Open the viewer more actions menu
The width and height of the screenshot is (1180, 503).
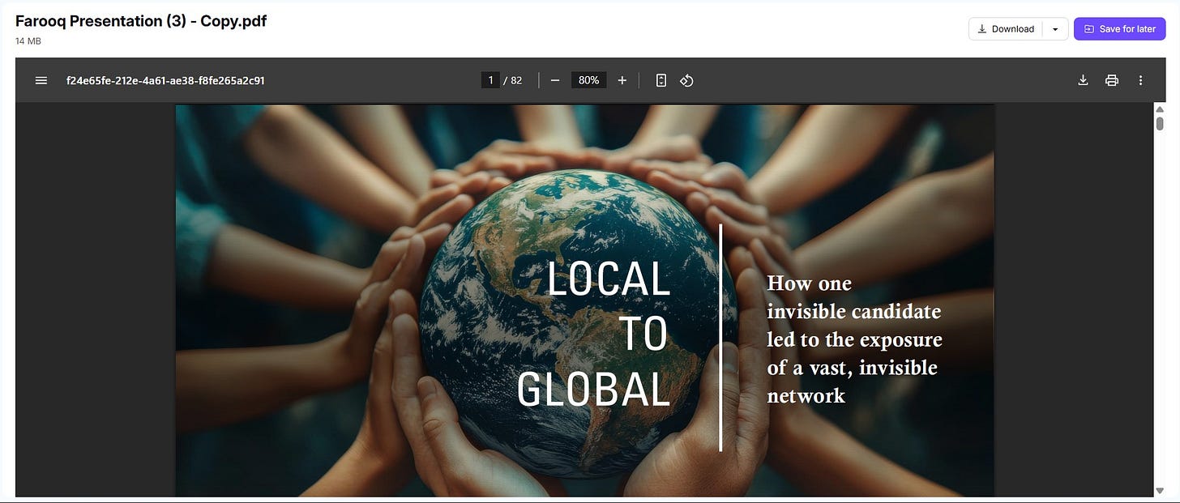(1140, 80)
